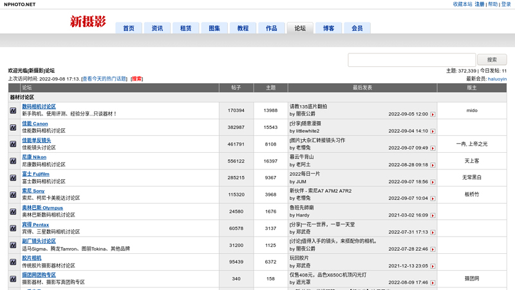Go to last post arrow for [分享]随意漫摄

[433, 131]
